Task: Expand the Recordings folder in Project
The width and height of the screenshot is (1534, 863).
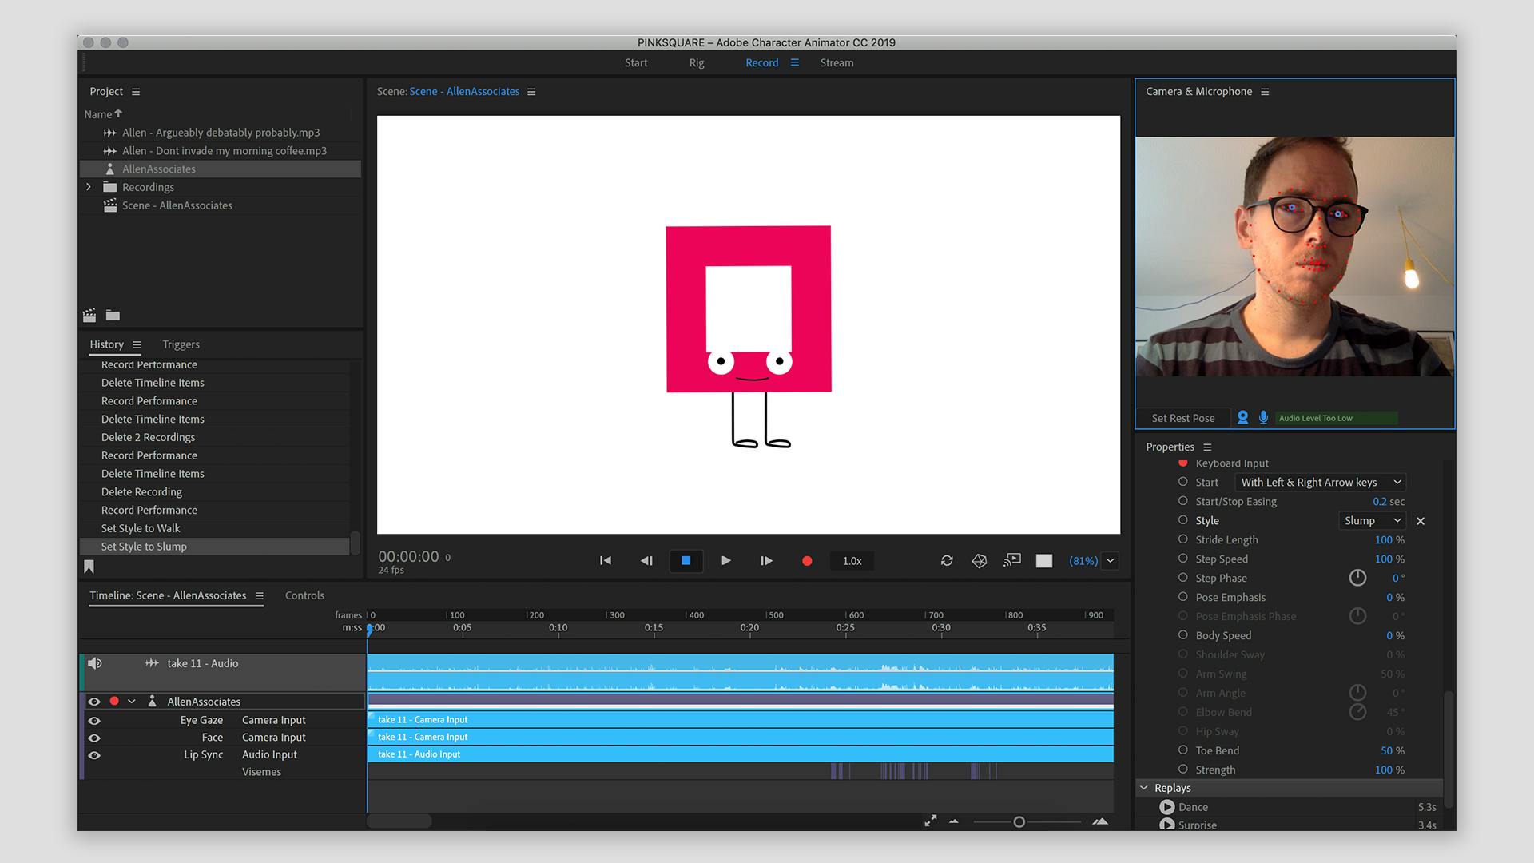Action: (x=89, y=187)
